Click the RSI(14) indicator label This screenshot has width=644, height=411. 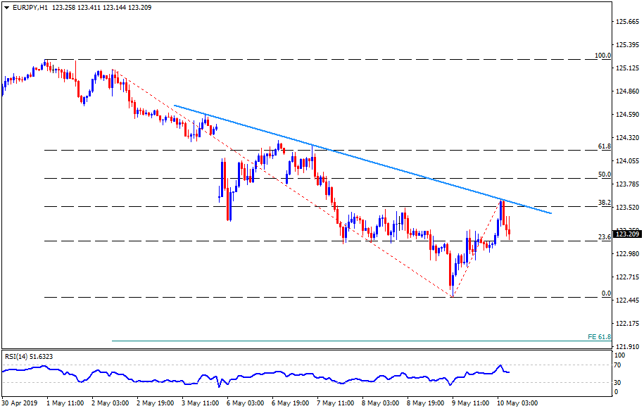pyautogui.click(x=28, y=357)
